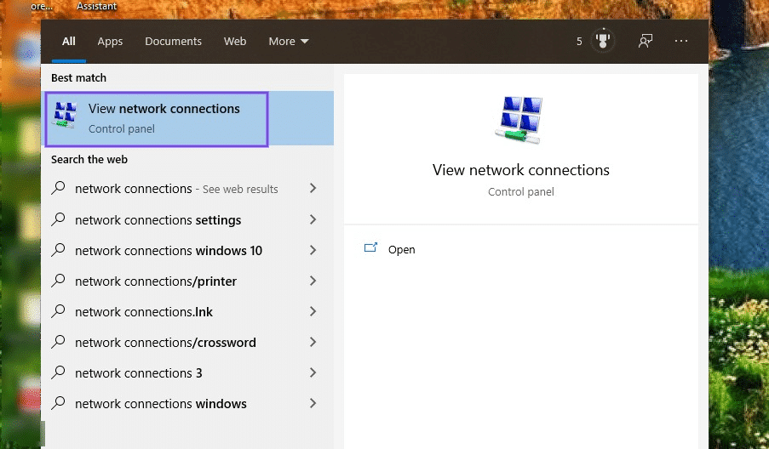Select the Web filter tab
769x449 pixels.
coord(235,41)
